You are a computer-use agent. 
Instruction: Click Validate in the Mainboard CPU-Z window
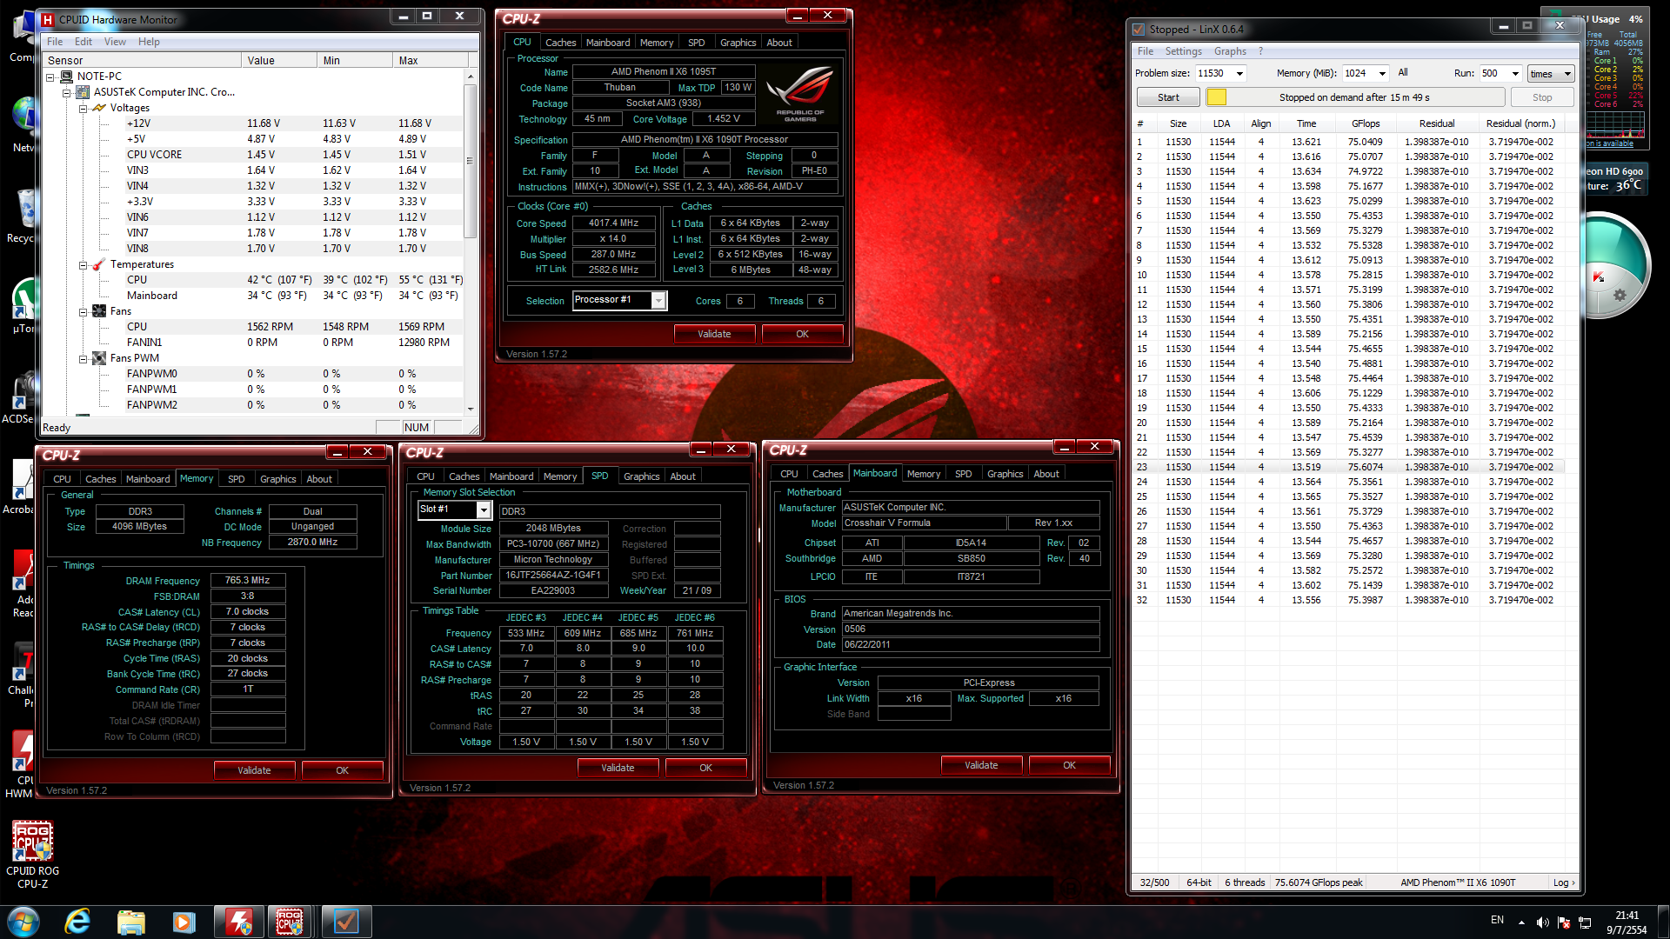(x=981, y=765)
